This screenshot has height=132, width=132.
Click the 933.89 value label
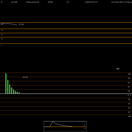click(25, 77)
